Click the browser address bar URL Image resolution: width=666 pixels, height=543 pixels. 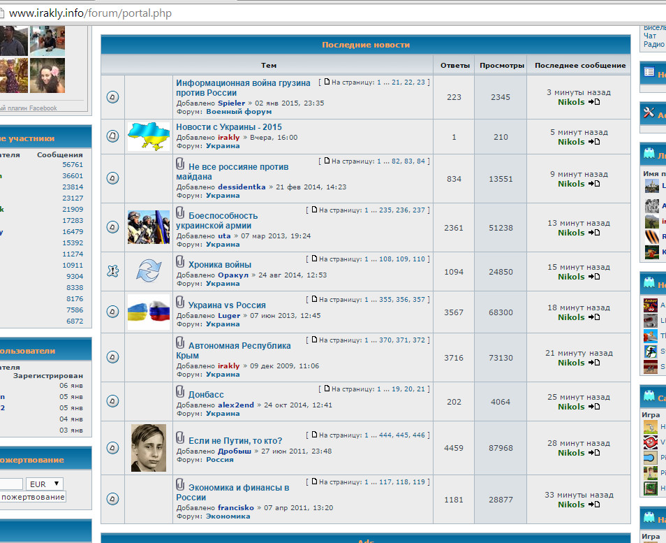click(91, 13)
